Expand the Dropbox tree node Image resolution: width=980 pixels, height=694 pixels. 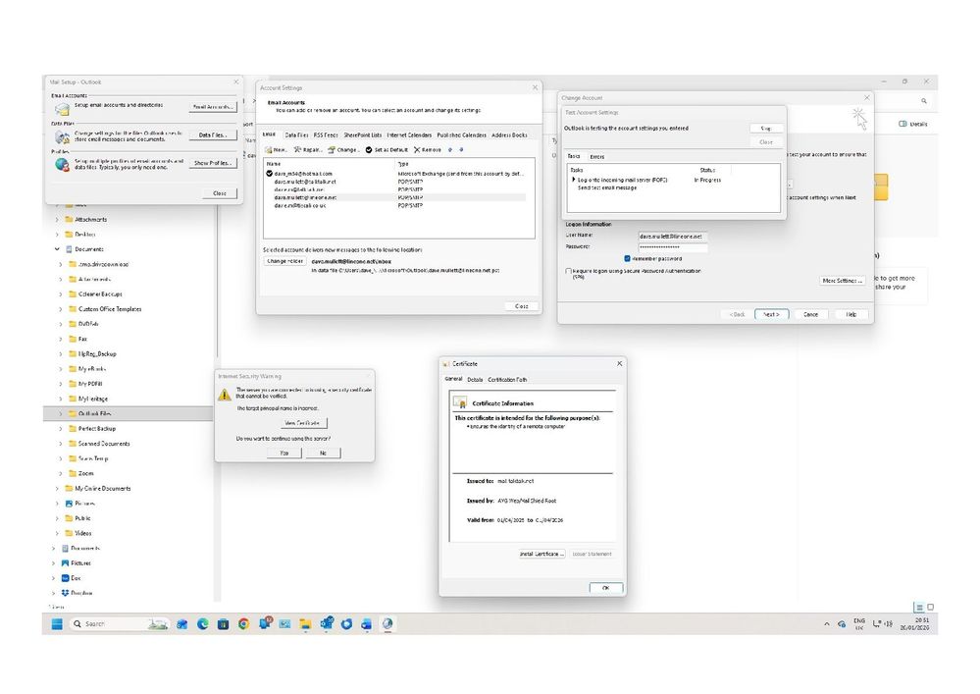pyautogui.click(x=53, y=593)
